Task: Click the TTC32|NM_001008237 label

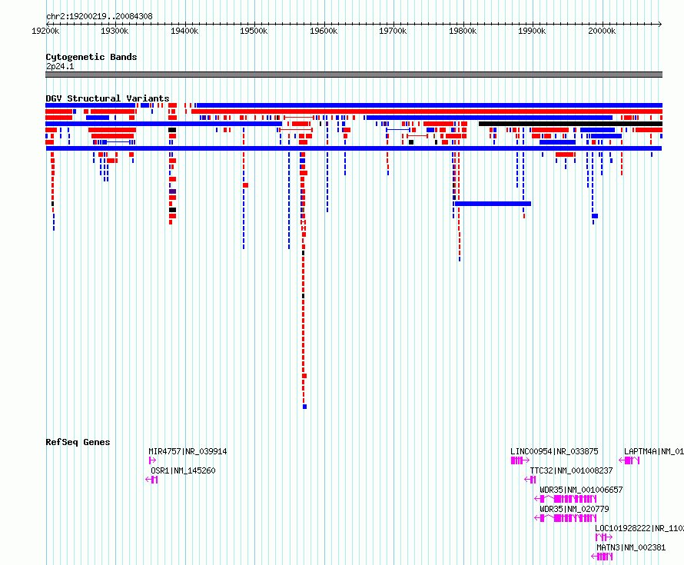Action: click(571, 470)
